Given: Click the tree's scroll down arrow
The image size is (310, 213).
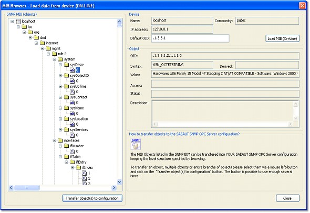Looking at the screenshot, I should 119,182.
